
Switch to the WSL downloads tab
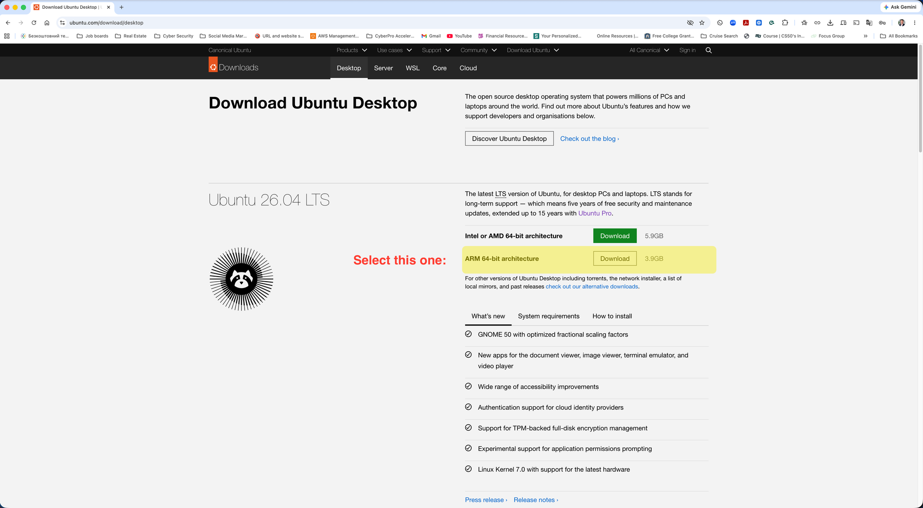[413, 68]
